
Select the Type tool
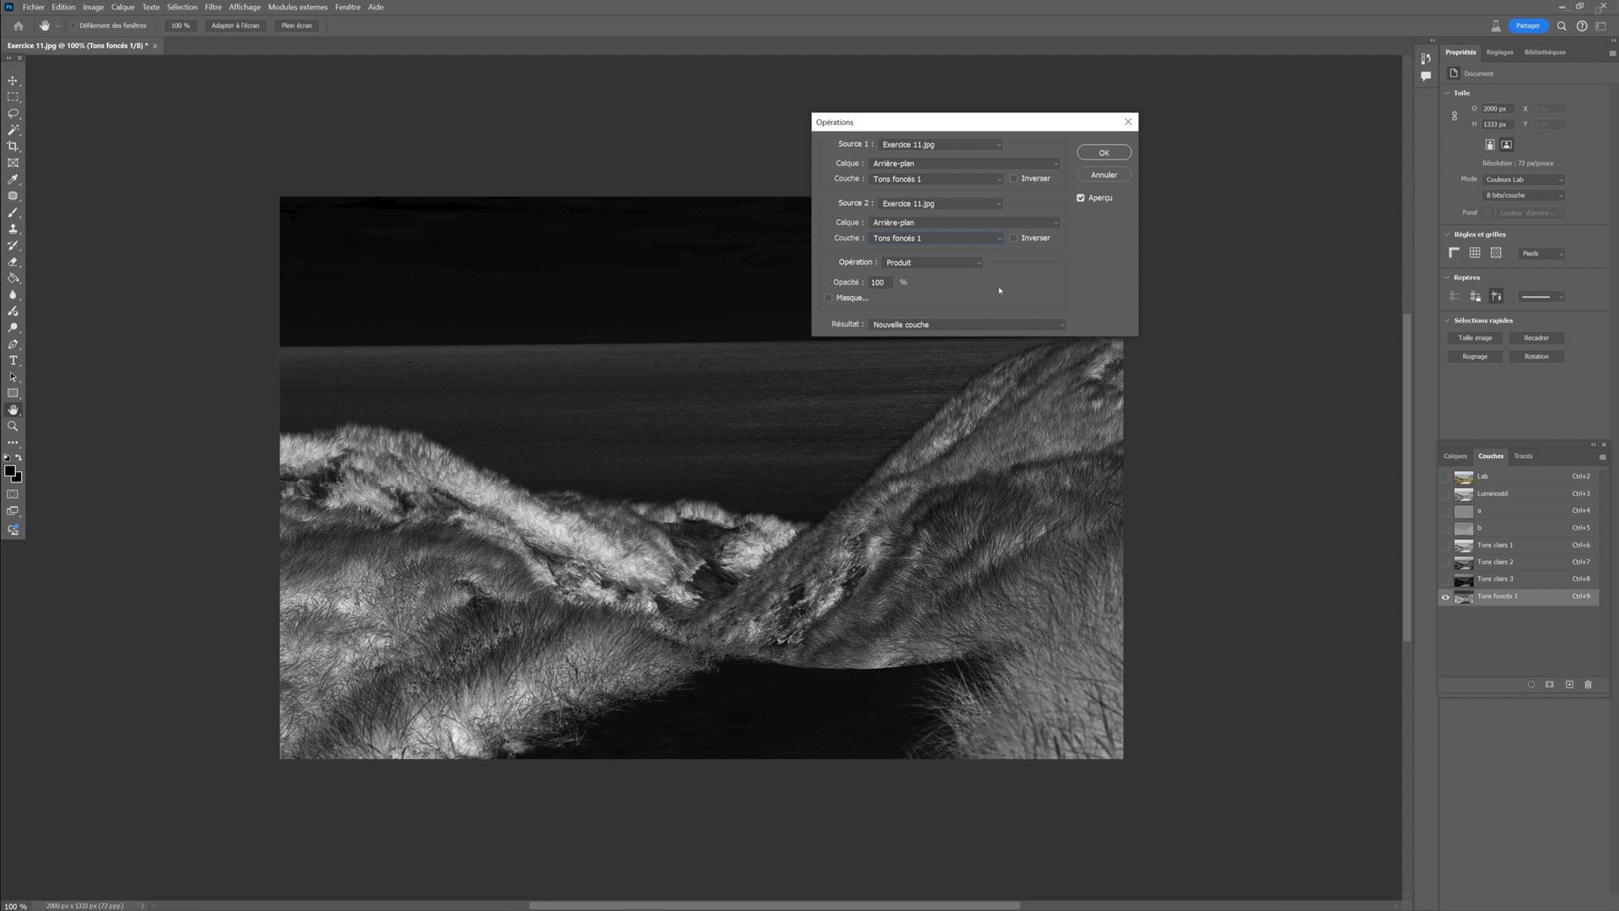coord(13,360)
